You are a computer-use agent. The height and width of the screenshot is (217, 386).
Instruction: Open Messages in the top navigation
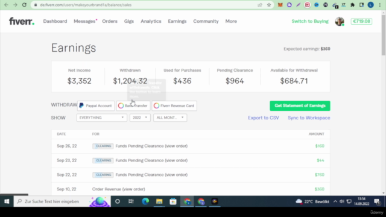[84, 21]
